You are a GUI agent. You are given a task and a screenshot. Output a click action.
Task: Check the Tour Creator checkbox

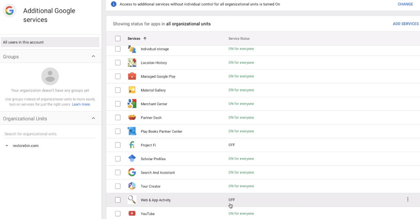(x=118, y=186)
